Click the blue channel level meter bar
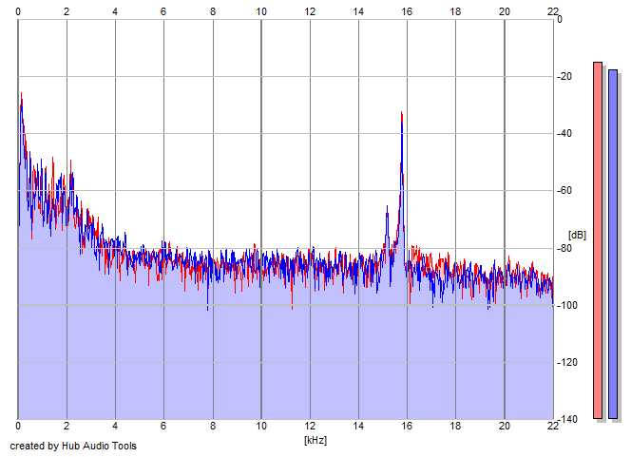 [613, 244]
